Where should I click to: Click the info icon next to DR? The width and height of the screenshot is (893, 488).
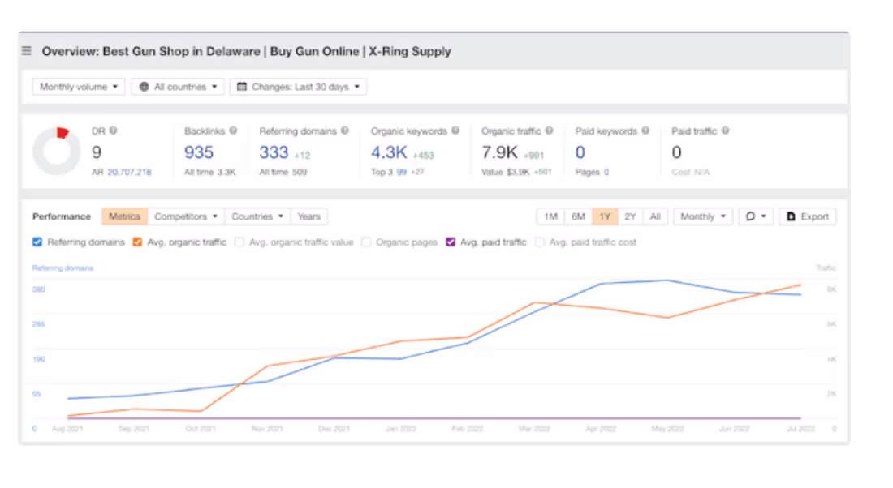coord(114,129)
